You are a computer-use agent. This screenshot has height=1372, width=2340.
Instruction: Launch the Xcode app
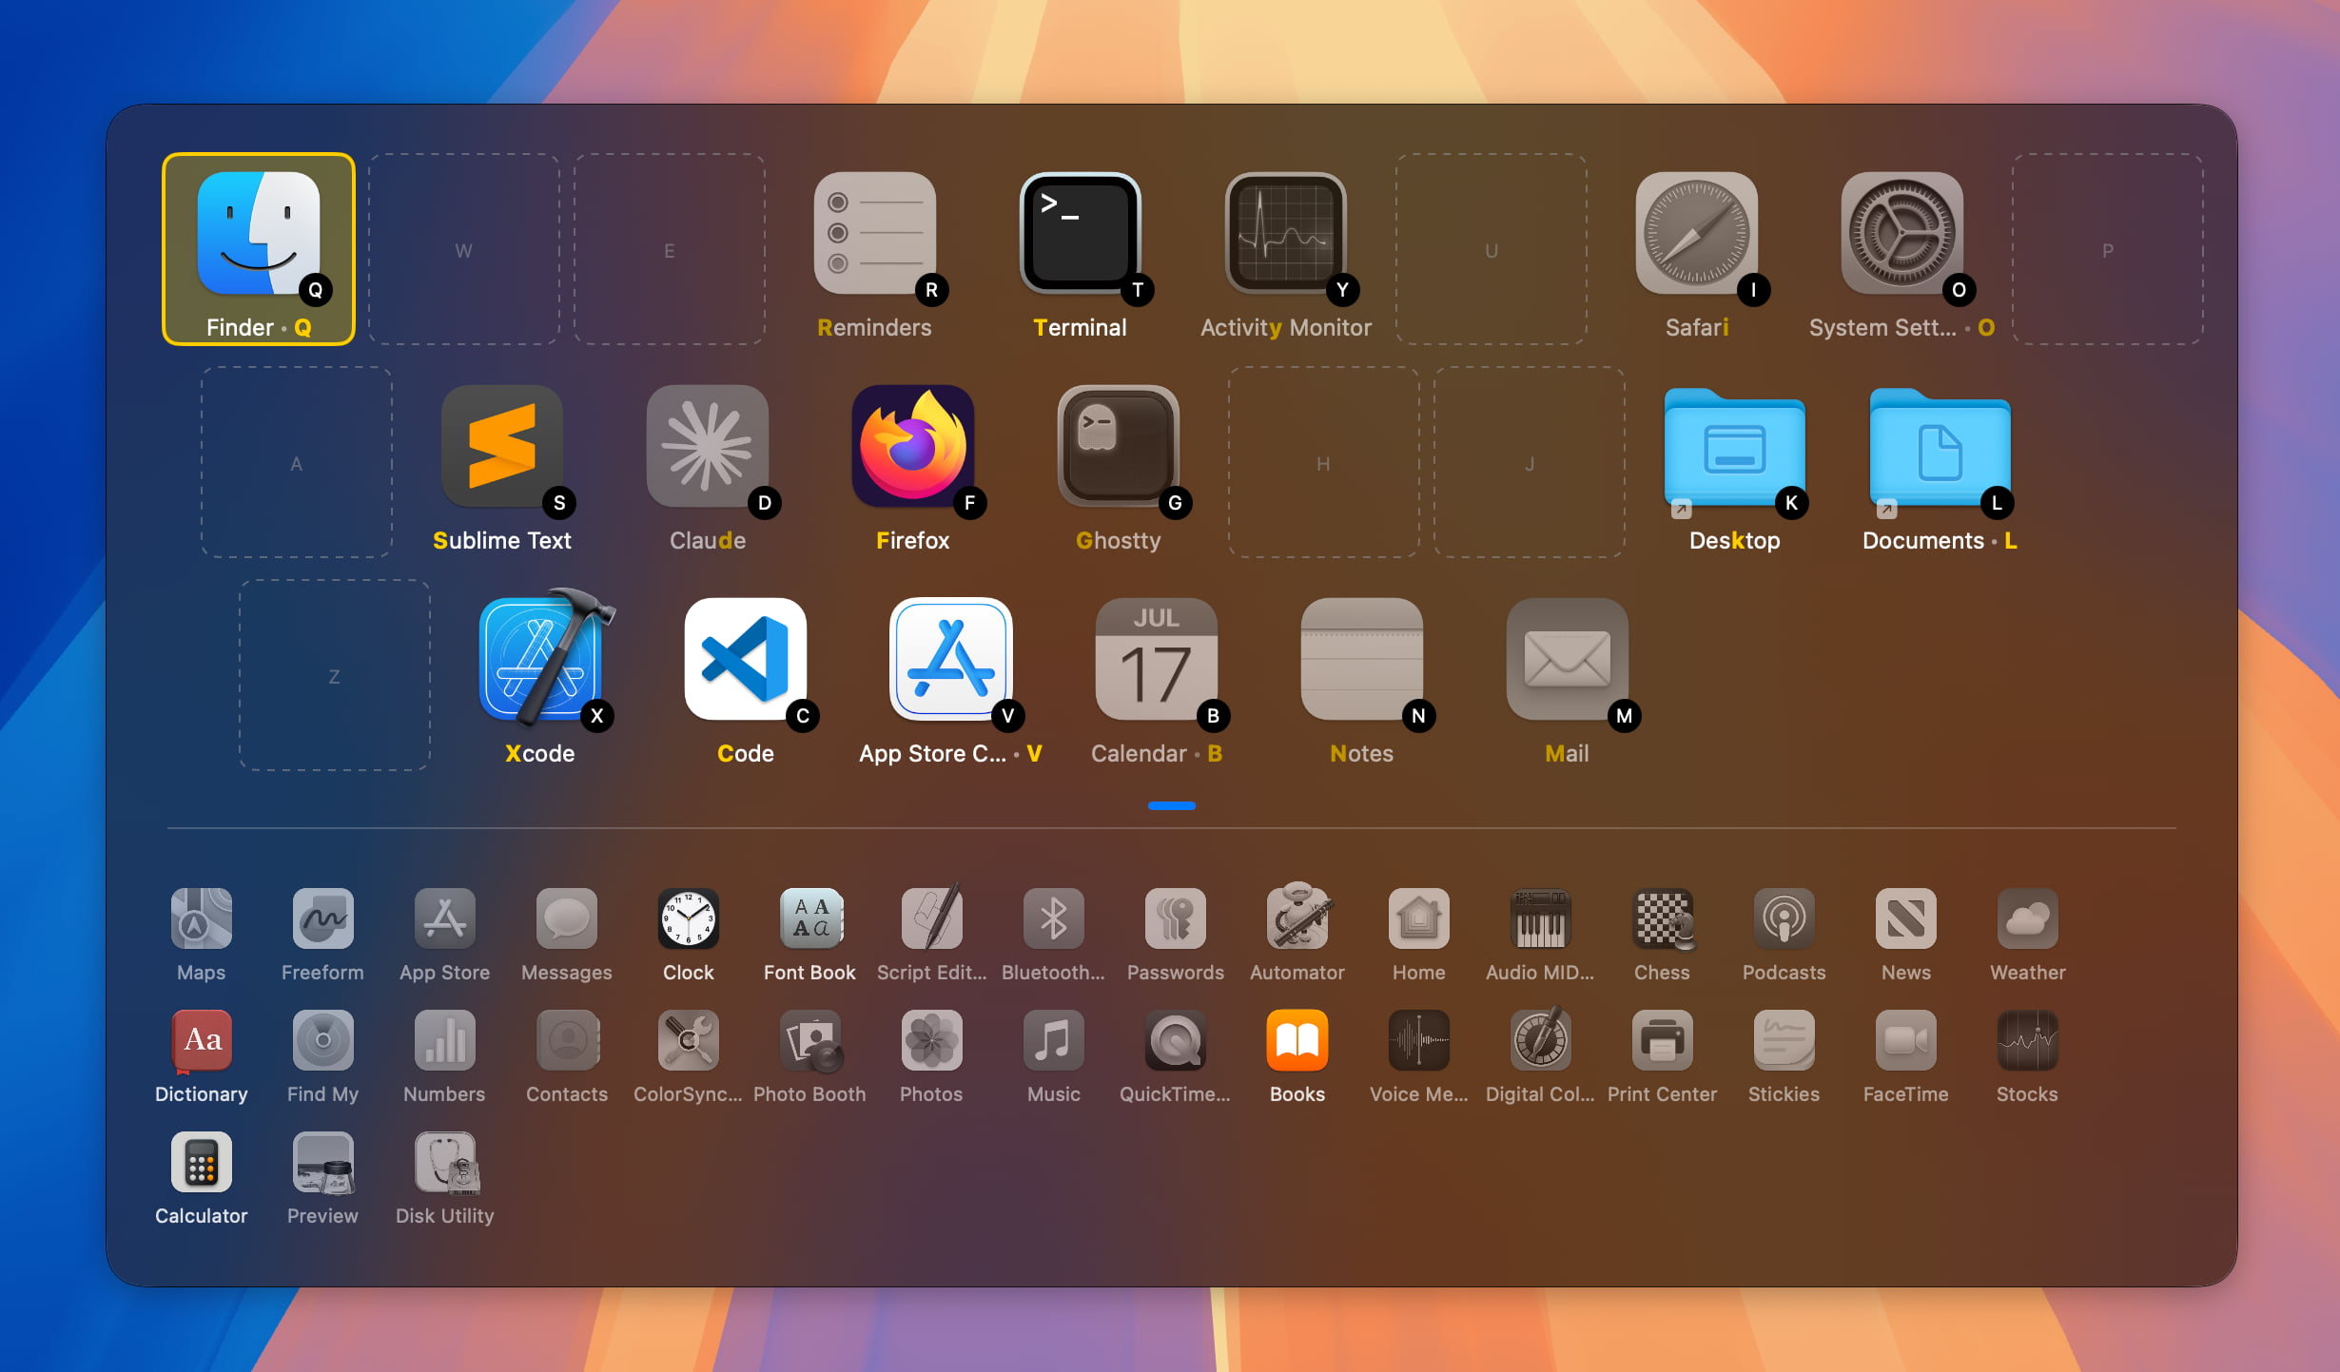[x=541, y=660]
